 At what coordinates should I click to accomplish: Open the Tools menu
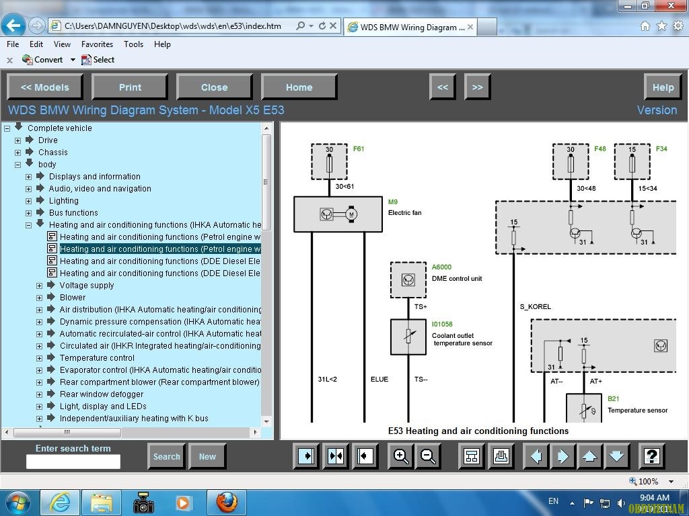(134, 44)
